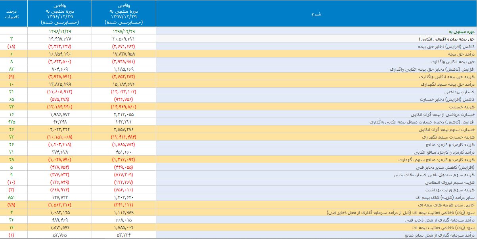
Task: Click the 'هزینه خسارت سهم نگهداری' row label
Action: [451, 137]
